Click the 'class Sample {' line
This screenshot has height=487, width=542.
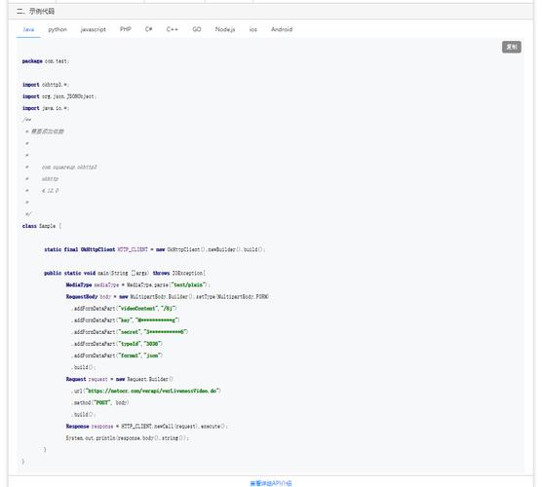[x=42, y=226]
